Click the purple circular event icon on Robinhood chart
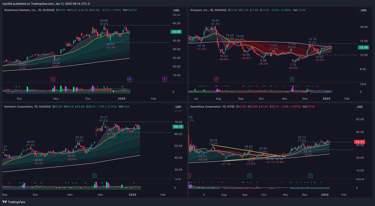This screenshot has height=206, width=375. pyautogui.click(x=130, y=79)
